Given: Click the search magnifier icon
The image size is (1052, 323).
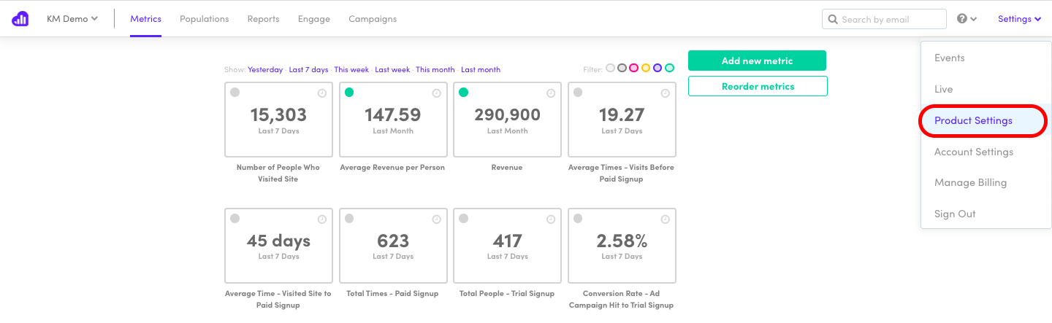Looking at the screenshot, I should (833, 20).
